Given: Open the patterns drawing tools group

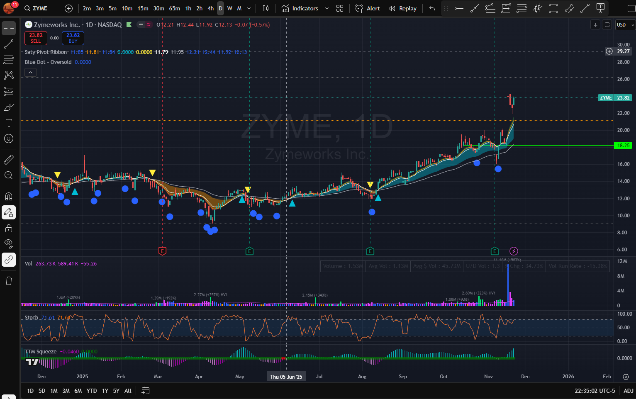Looking at the screenshot, I should point(9,75).
